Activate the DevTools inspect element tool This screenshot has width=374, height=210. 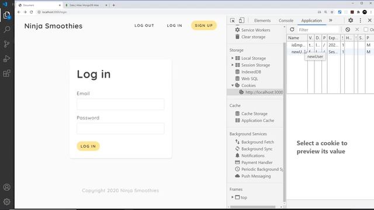click(233, 20)
